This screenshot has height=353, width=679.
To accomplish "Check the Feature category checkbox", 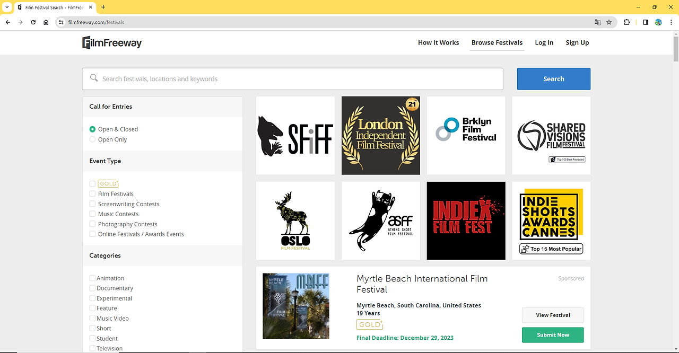I will coord(93,308).
